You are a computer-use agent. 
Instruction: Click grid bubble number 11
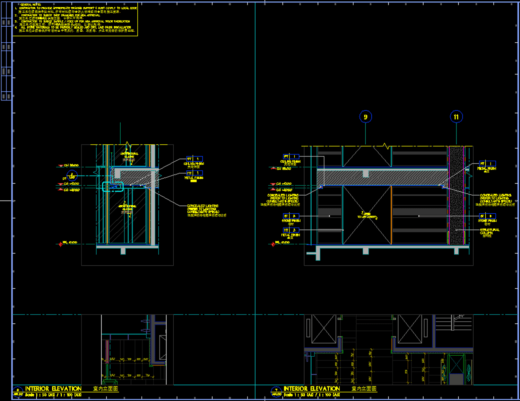[456, 117]
